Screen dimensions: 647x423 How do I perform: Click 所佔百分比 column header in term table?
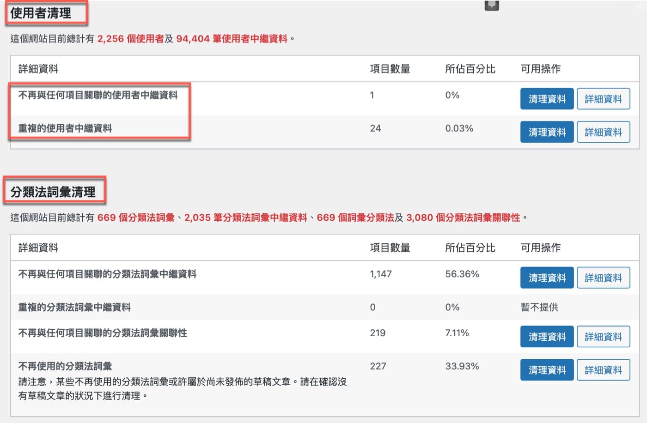[470, 248]
